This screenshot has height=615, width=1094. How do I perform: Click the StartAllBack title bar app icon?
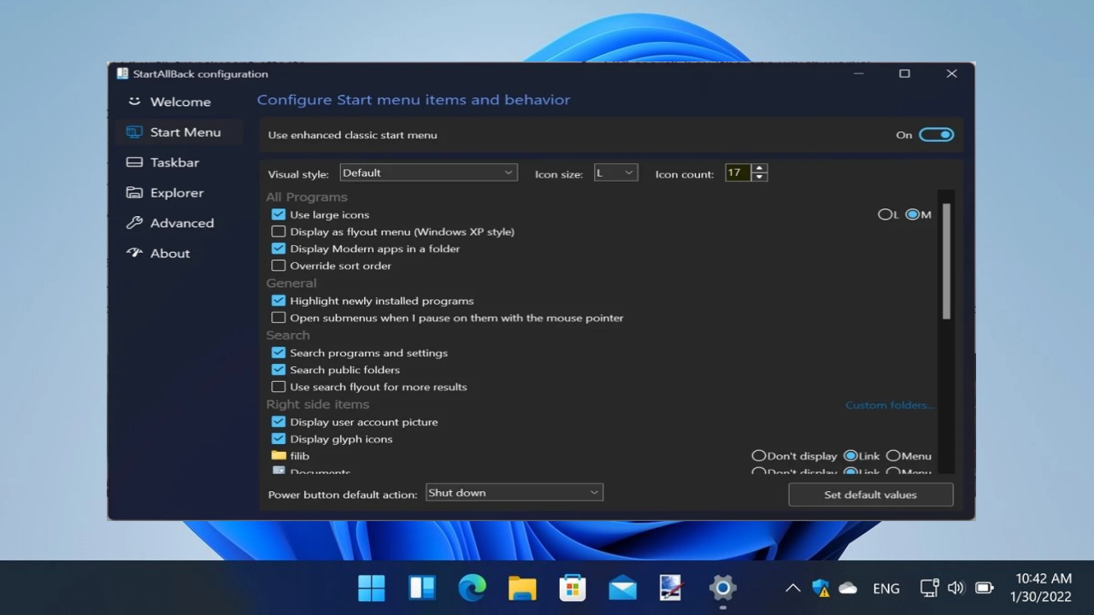point(122,73)
